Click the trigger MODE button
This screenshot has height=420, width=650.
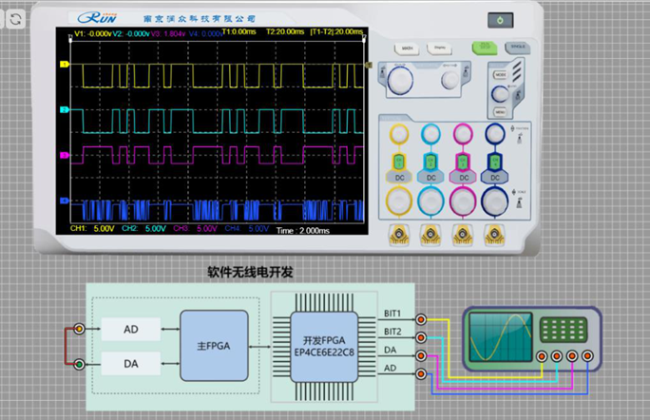[501, 74]
